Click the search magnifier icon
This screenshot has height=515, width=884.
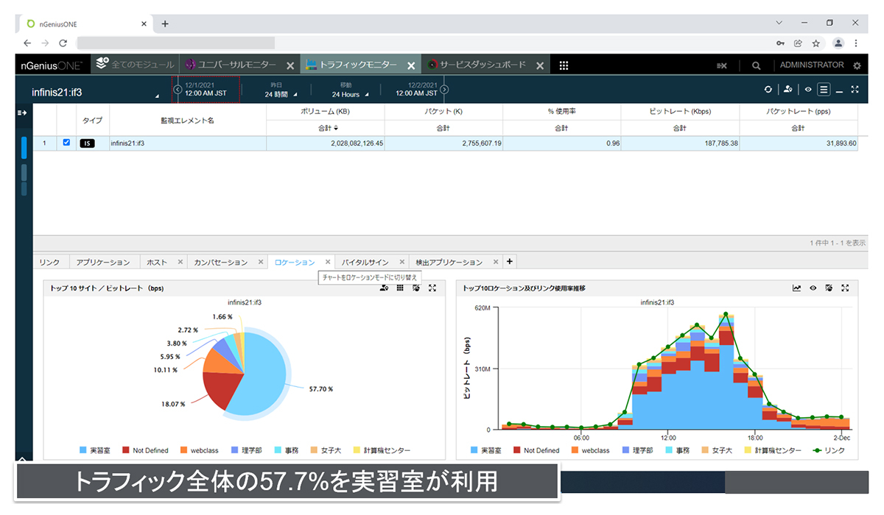tap(756, 65)
